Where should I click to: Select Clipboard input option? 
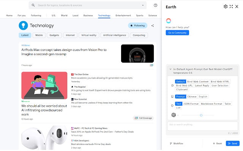click(x=182, y=89)
